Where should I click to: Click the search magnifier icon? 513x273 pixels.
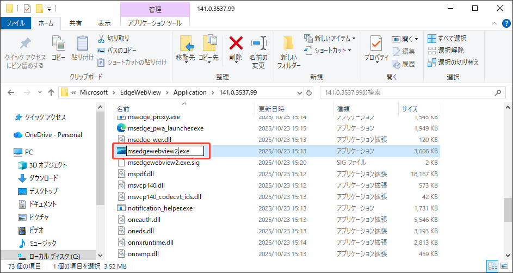[x=498, y=92]
